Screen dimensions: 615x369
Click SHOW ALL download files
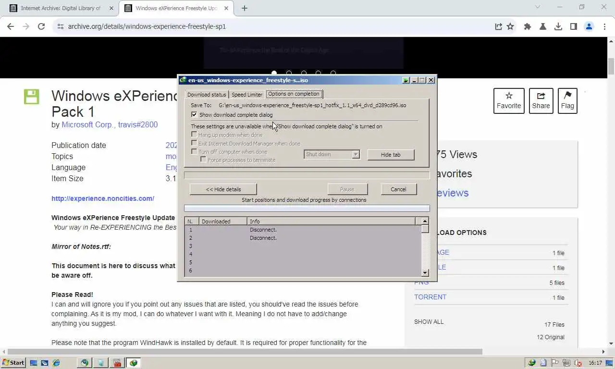point(429,322)
